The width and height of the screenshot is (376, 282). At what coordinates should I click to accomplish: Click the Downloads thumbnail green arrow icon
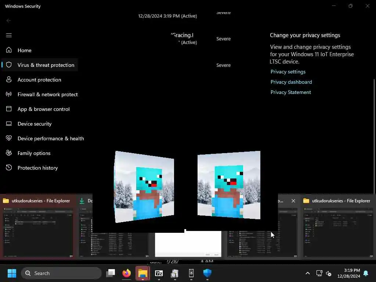(82, 201)
